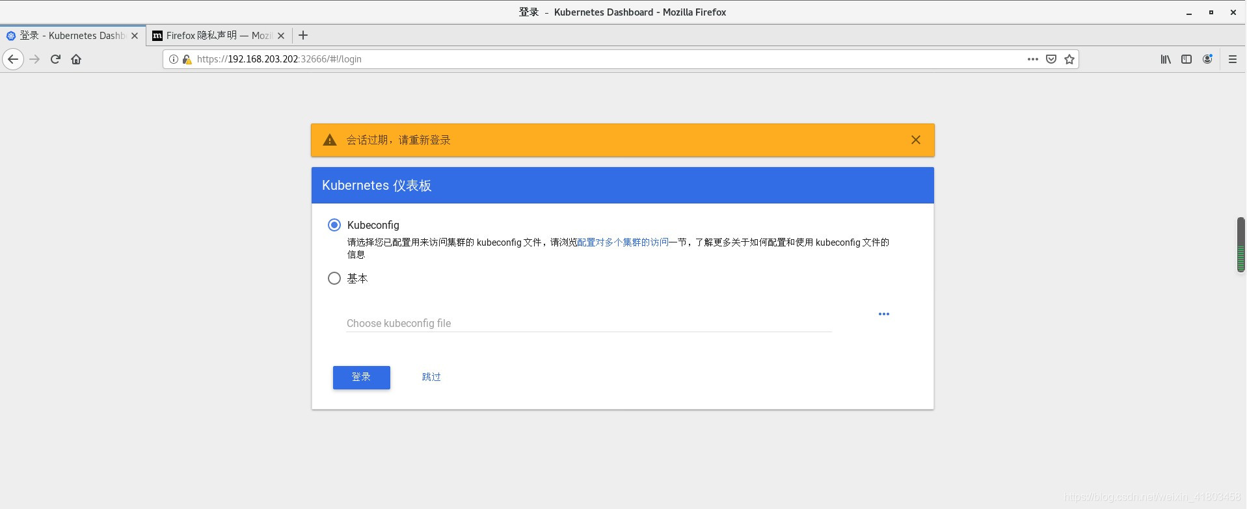1247x509 pixels.
Task: Reload the current page
Action: [55, 59]
